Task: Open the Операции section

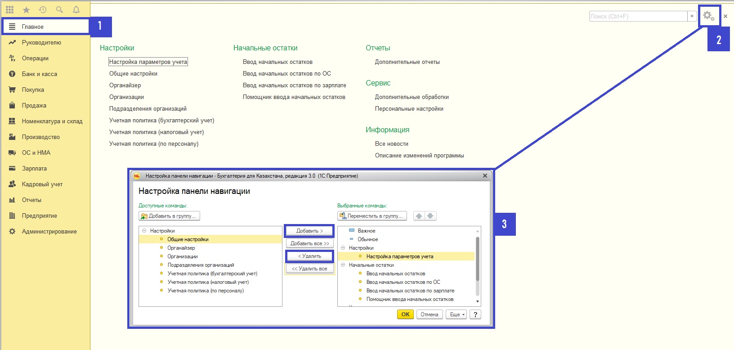Action: 45,58
